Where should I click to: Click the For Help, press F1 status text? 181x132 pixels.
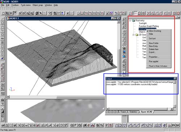click(x=8, y=130)
